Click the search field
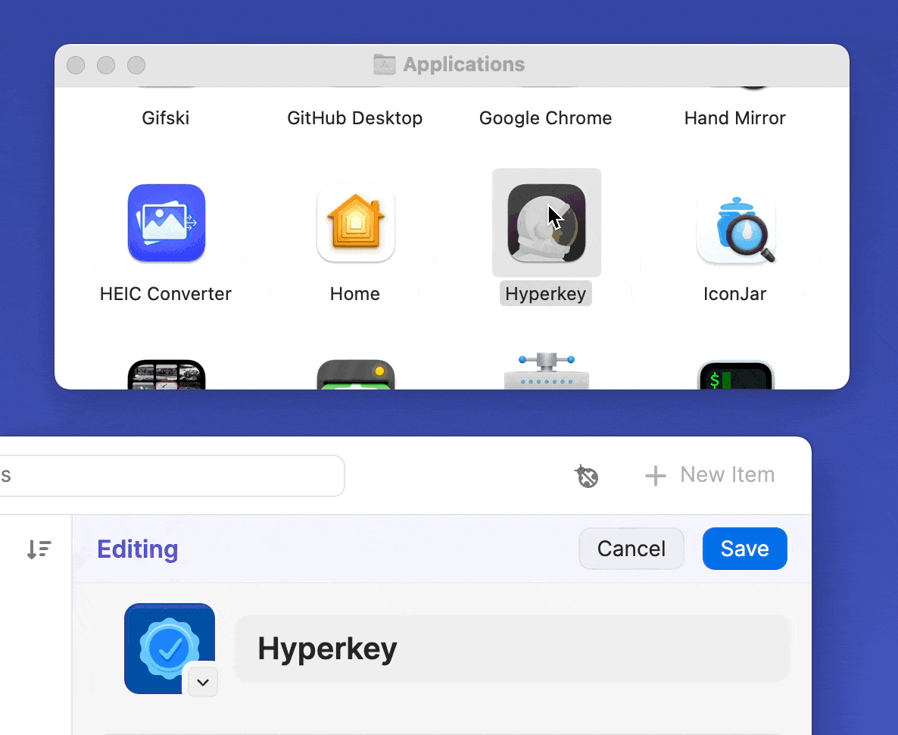Viewport: 898px width, 735px height. pos(172,476)
